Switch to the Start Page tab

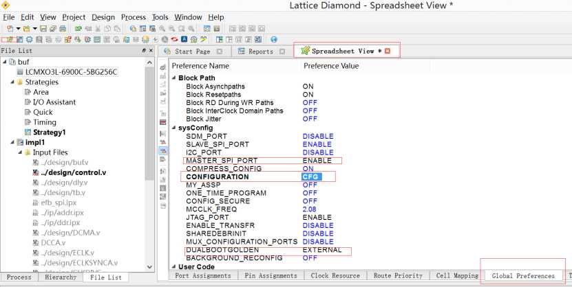[193, 51]
